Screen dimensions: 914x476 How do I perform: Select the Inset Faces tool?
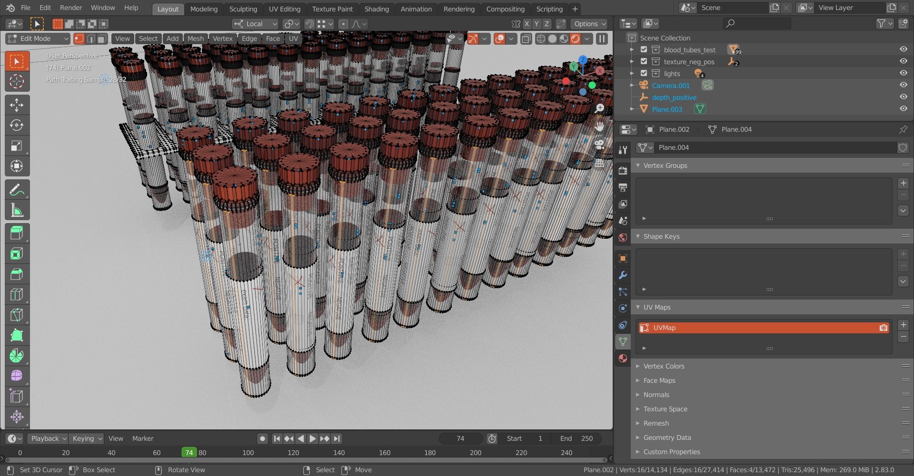(17, 253)
